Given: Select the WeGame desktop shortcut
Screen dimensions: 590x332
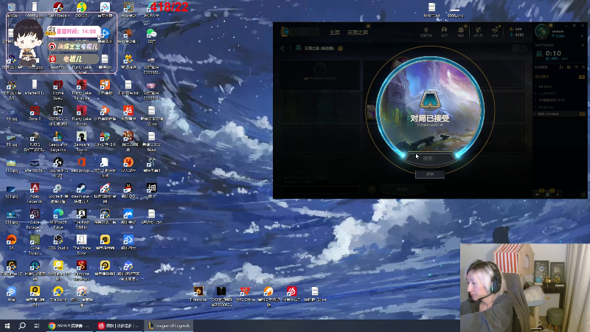Looking at the screenshot, I should pos(11,269).
